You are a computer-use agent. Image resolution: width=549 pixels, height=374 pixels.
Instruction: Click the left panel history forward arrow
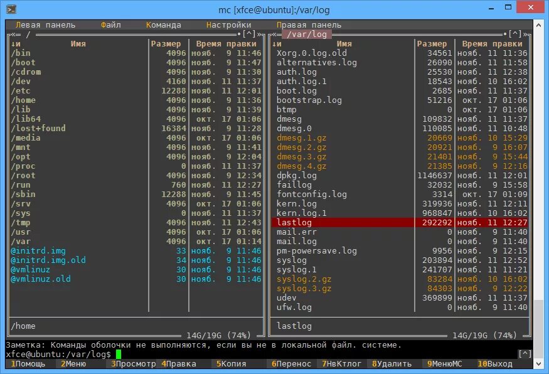click(259, 35)
